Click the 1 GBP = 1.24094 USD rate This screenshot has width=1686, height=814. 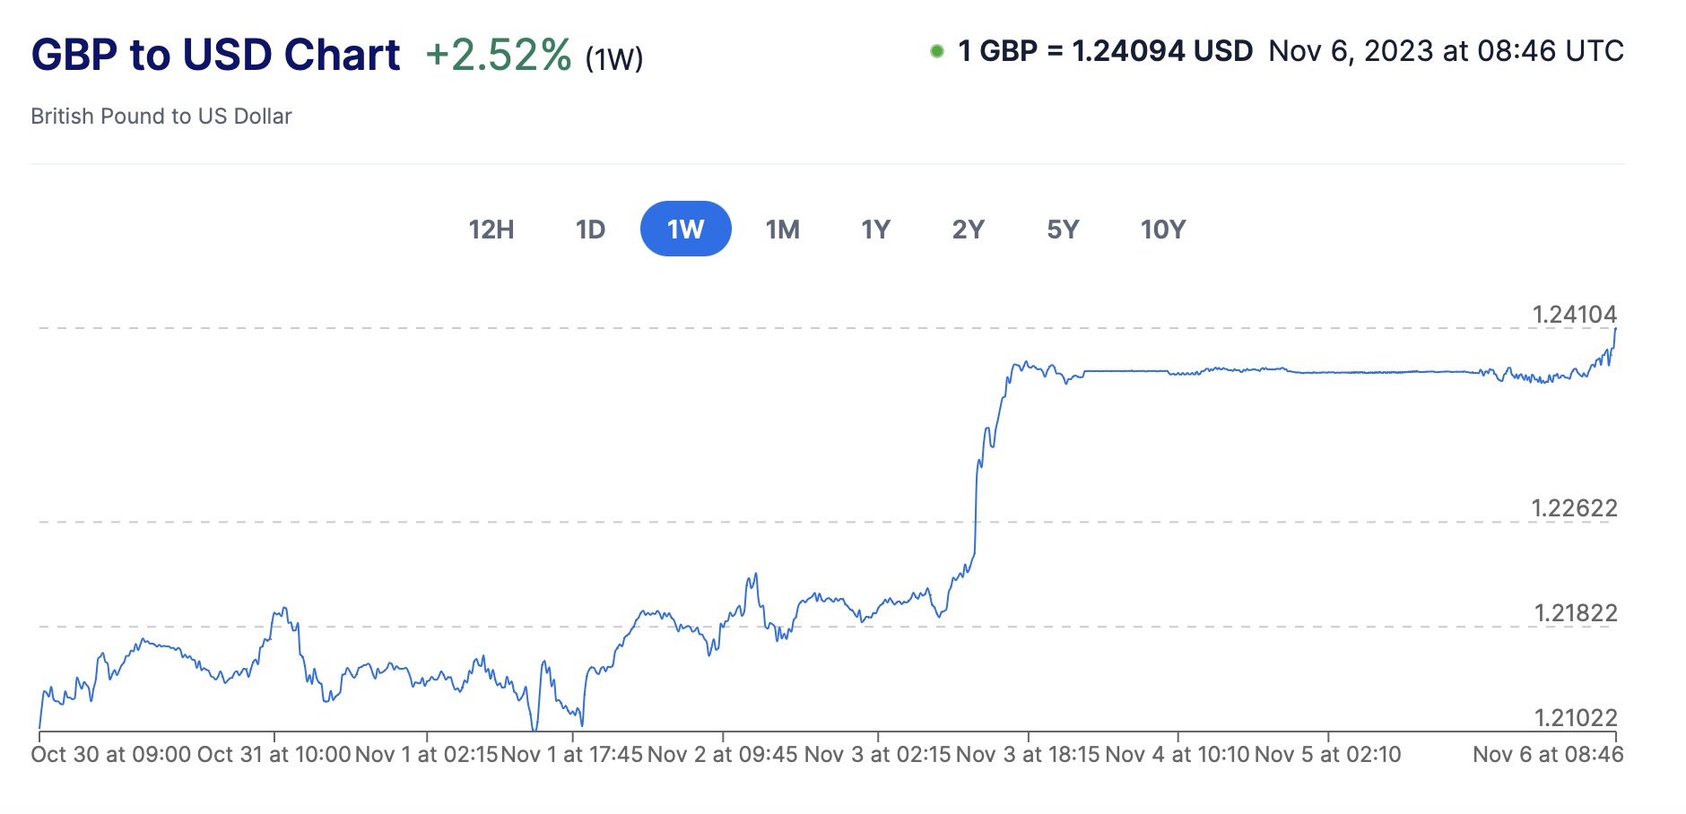(x=1105, y=51)
